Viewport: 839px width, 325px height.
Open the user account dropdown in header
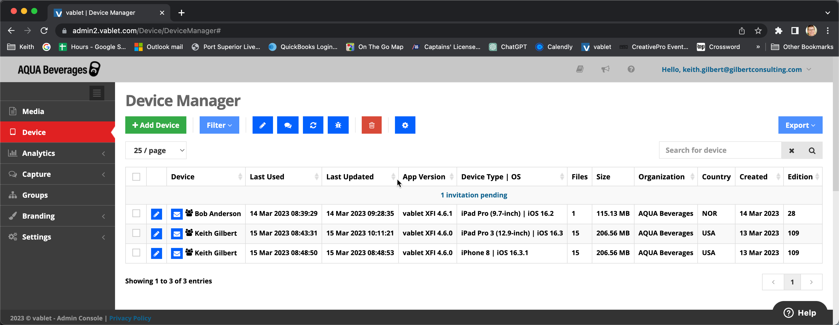coord(736,69)
